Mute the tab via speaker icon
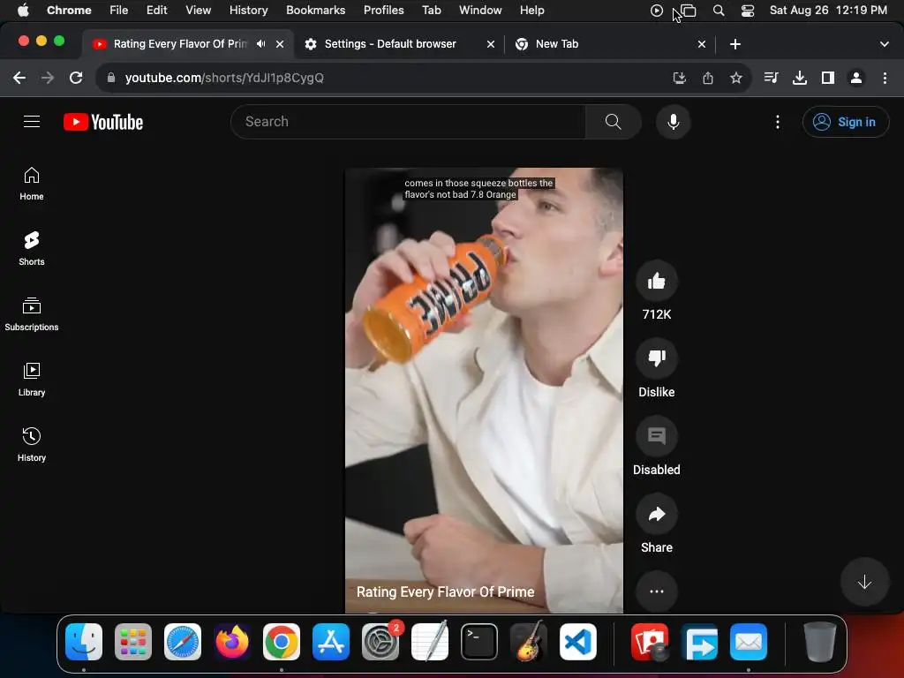Screen dimensions: 904x678 (261, 44)
